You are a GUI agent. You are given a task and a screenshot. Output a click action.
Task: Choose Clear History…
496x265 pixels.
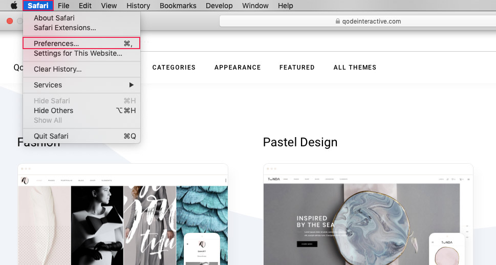pyautogui.click(x=81, y=69)
